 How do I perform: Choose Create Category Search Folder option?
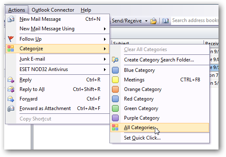point(159,60)
